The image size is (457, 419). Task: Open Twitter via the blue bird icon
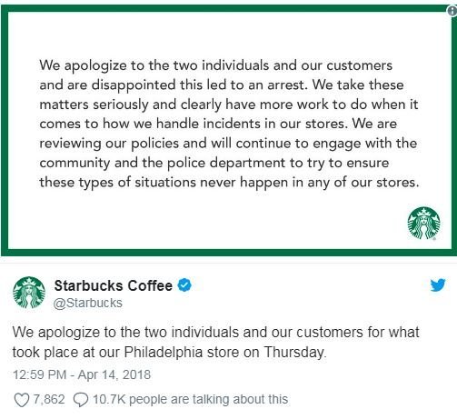tap(438, 284)
